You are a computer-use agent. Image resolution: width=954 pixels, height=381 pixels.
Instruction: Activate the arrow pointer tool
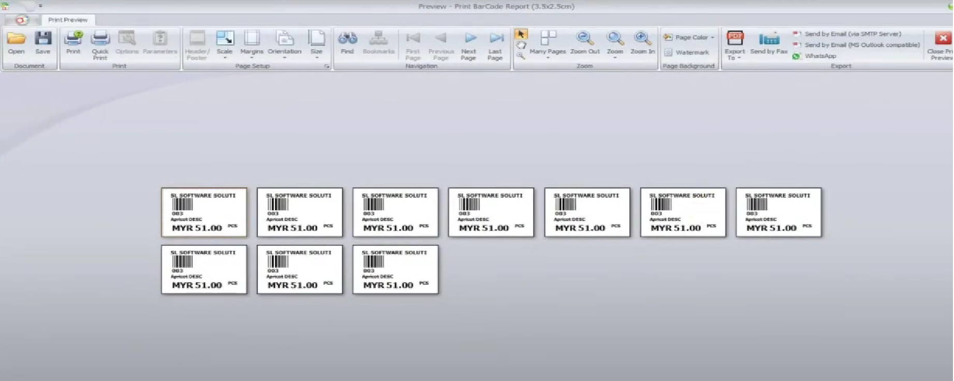(521, 34)
